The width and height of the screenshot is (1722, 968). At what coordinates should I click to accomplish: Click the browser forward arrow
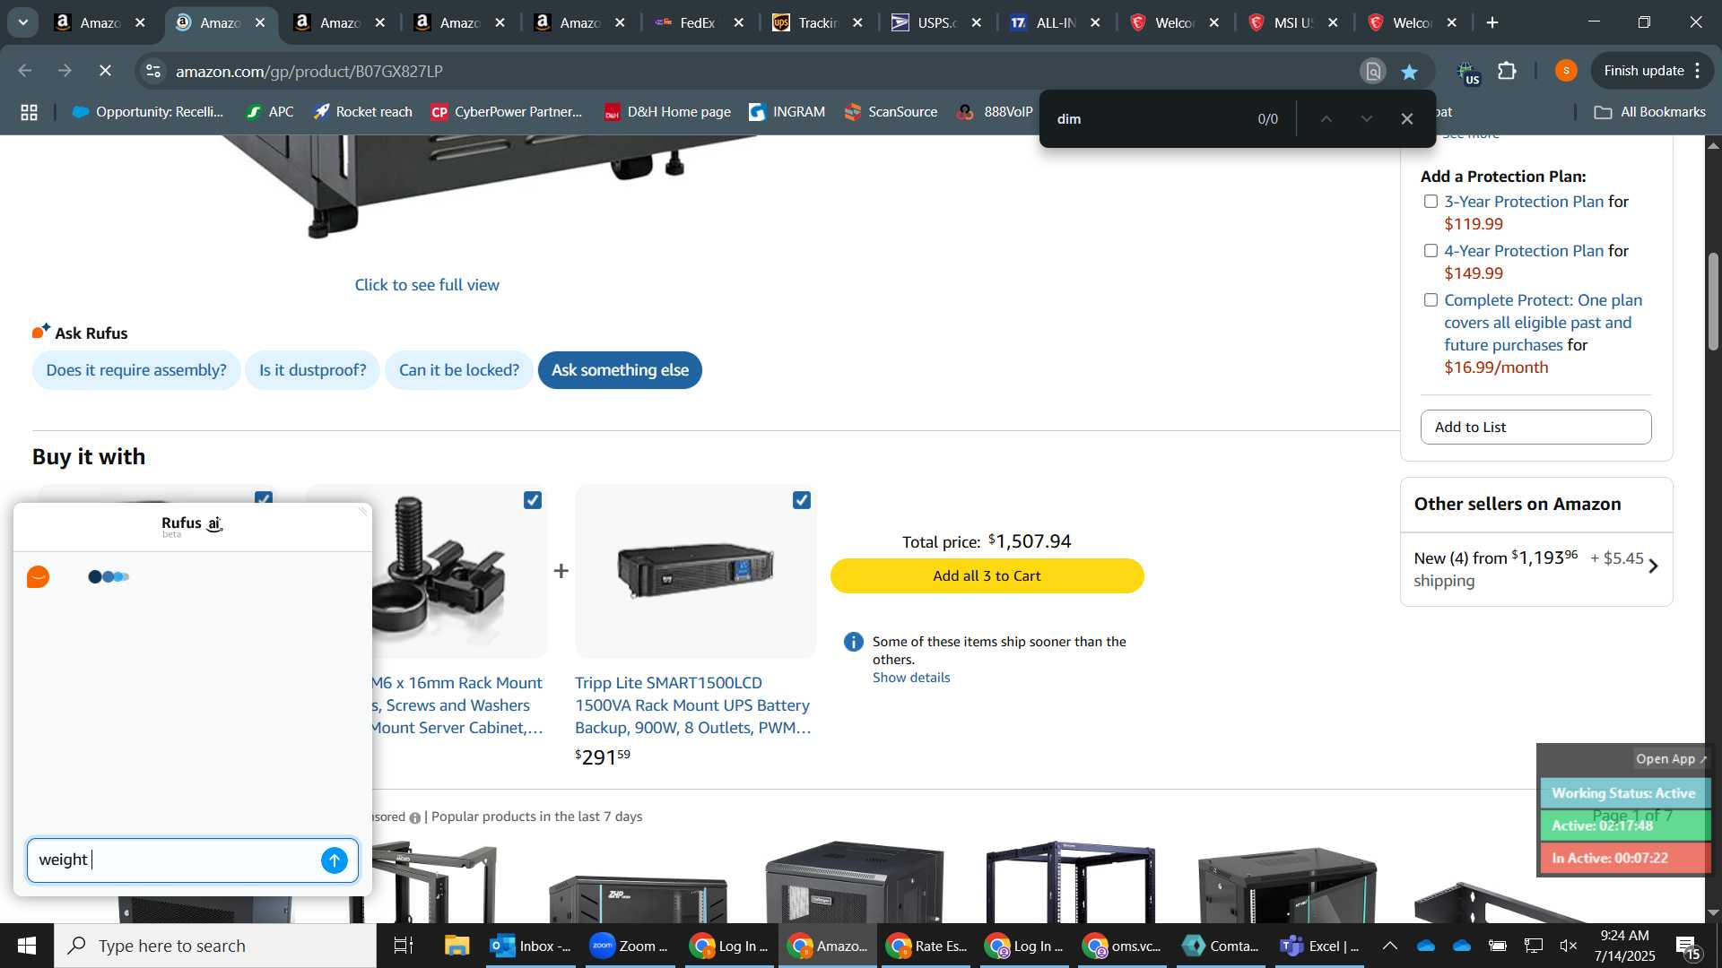(65, 71)
